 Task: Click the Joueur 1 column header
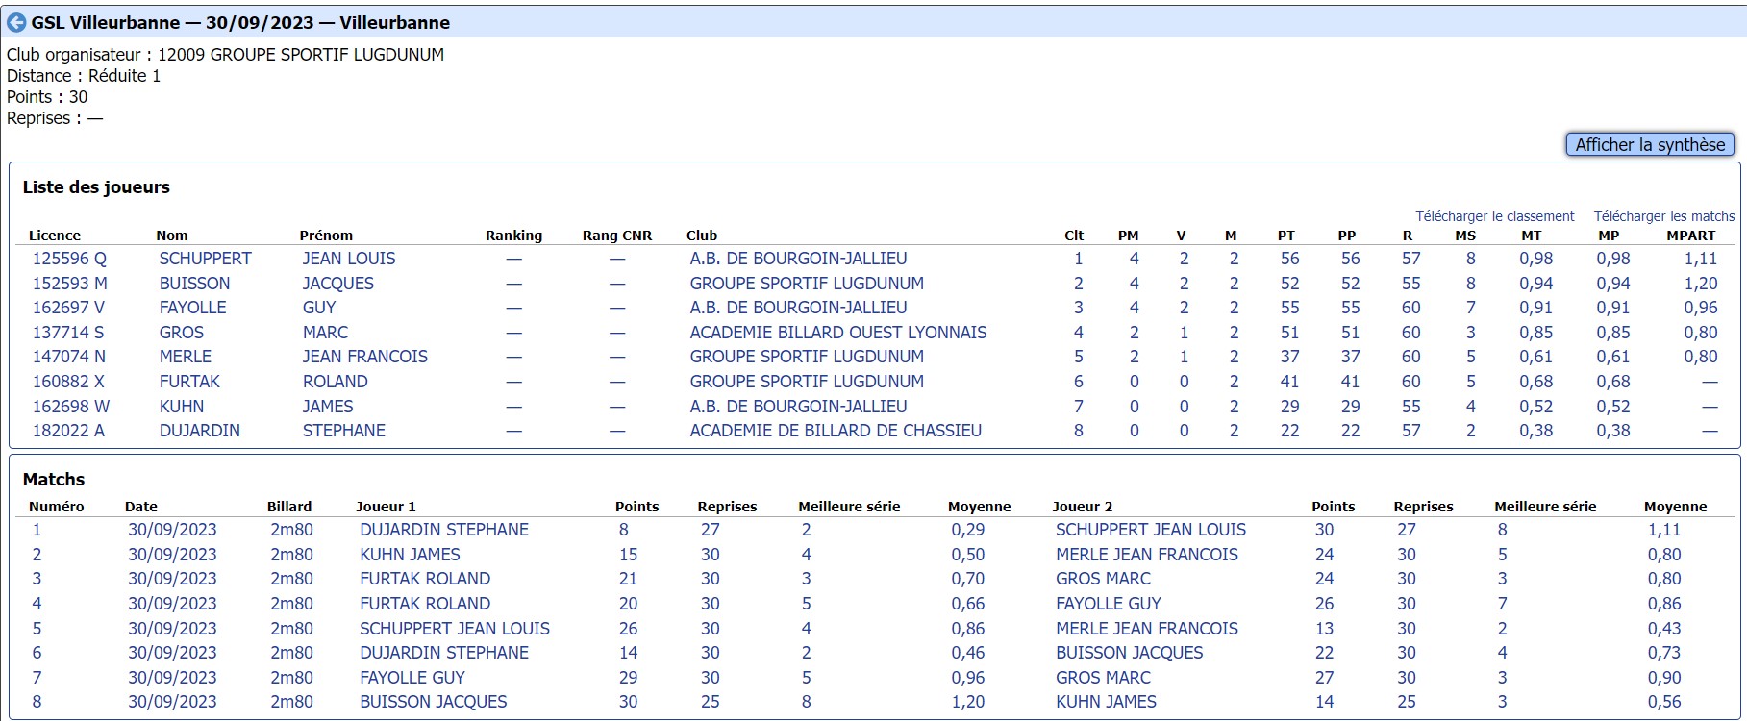(386, 507)
